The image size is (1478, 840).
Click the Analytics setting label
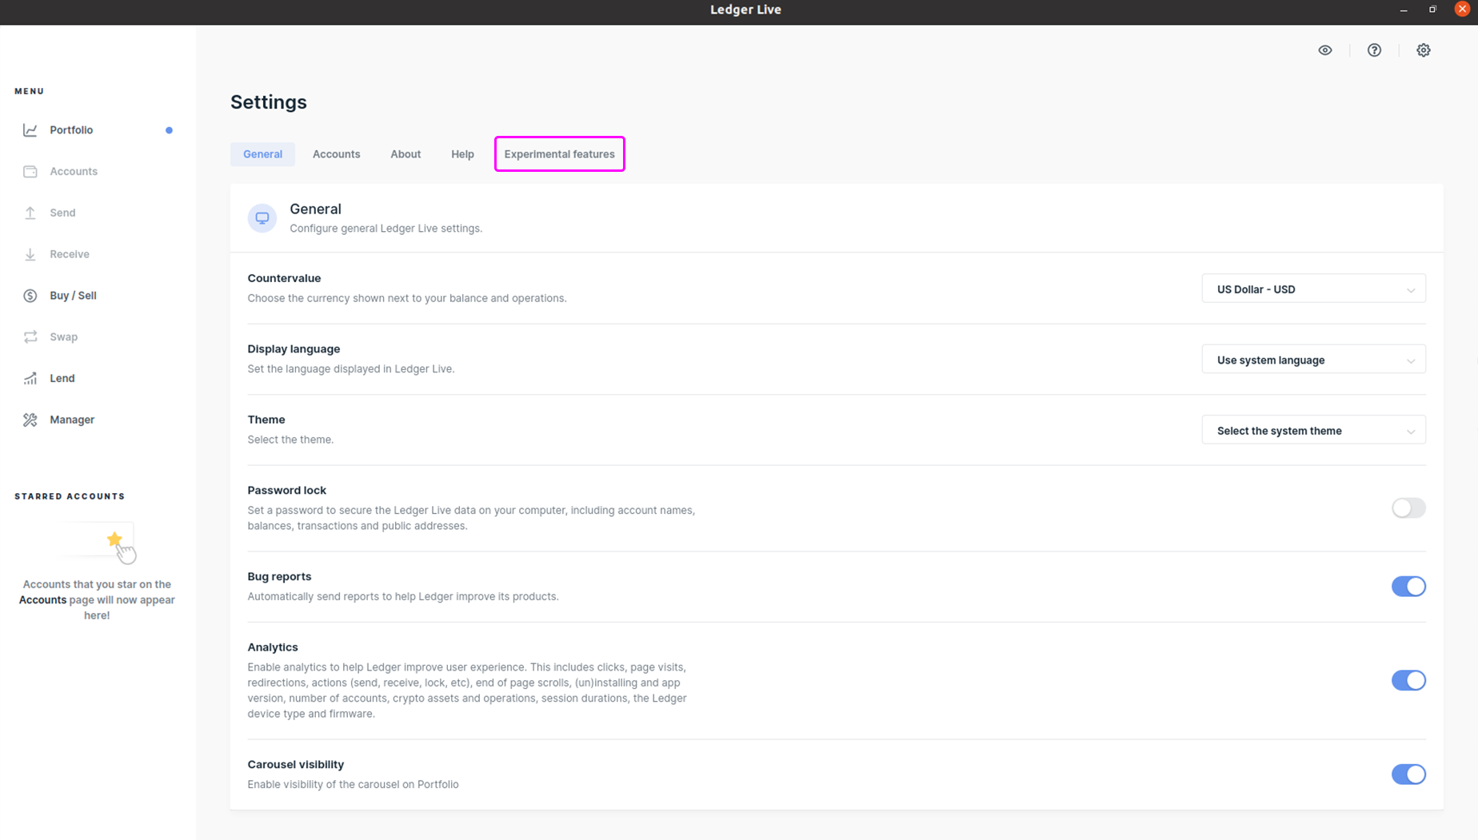(273, 647)
